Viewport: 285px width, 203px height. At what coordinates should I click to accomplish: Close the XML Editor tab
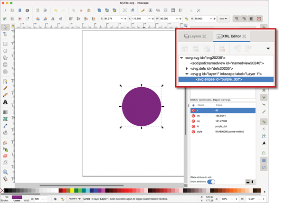[245, 36]
